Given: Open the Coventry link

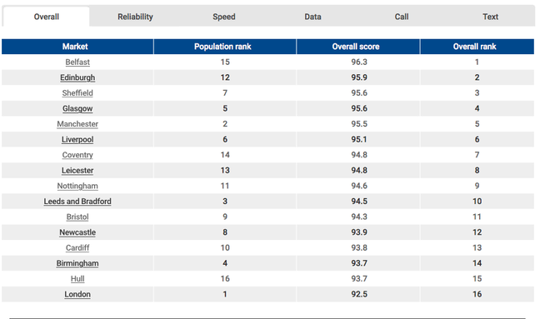Looking at the screenshot, I should click(77, 155).
